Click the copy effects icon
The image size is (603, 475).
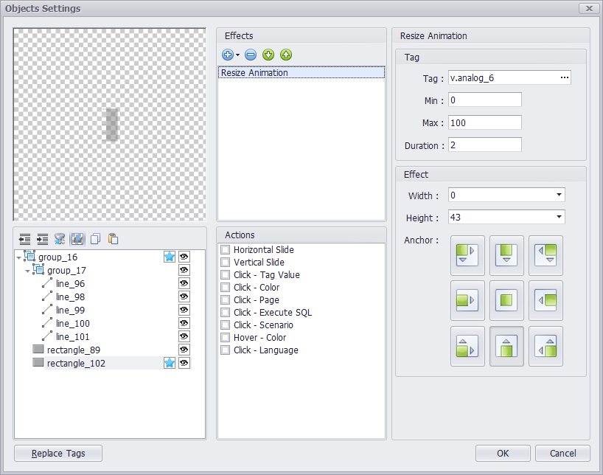[x=95, y=239]
